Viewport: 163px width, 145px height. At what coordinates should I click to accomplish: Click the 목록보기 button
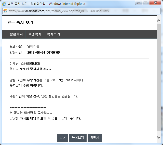[x=78, y=138]
